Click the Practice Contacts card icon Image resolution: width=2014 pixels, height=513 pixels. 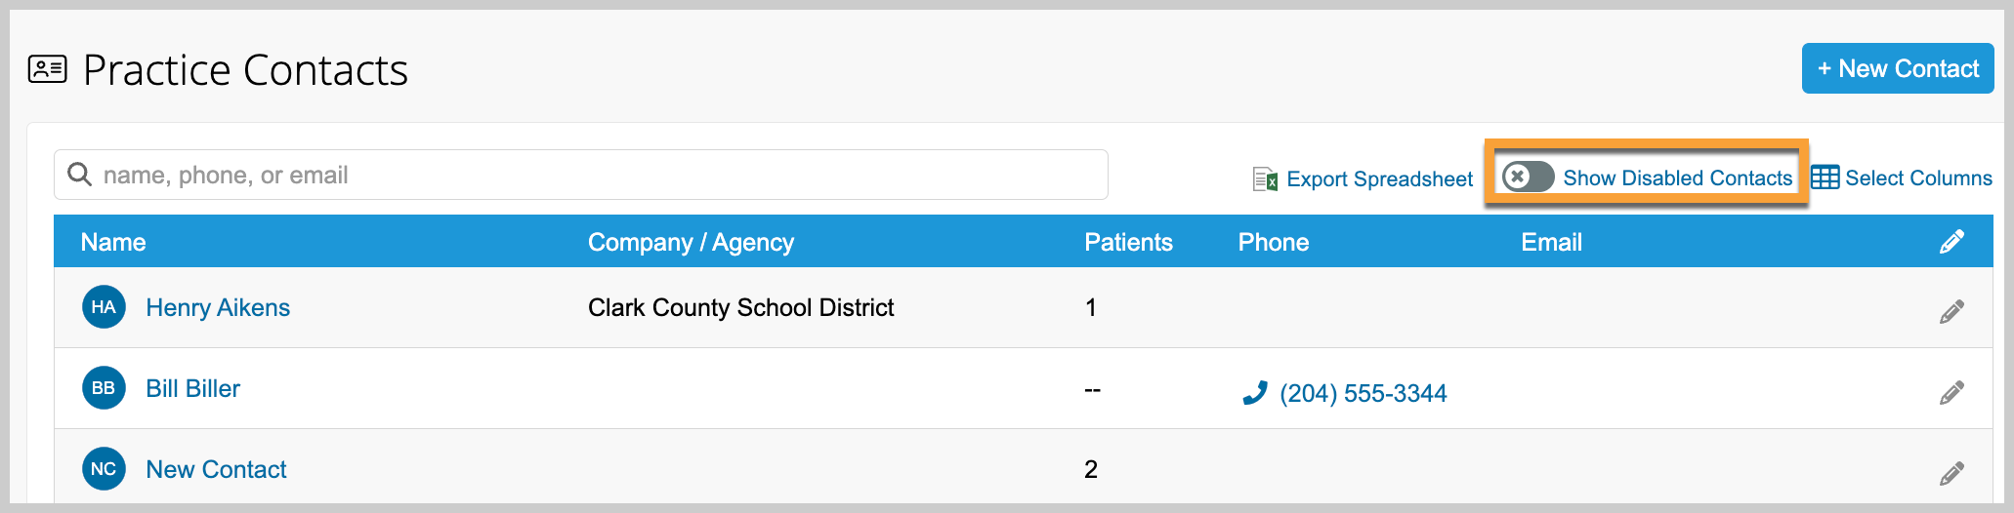coord(48,69)
